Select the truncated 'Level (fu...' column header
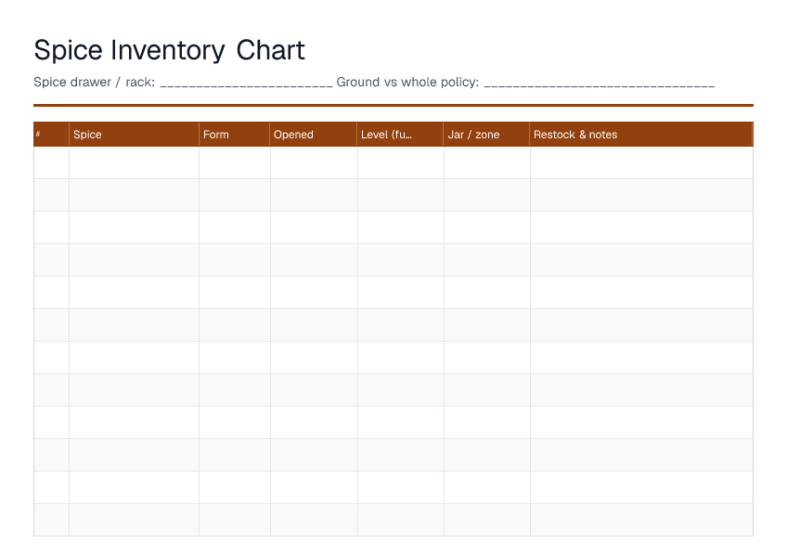787x557 pixels. 401,134
